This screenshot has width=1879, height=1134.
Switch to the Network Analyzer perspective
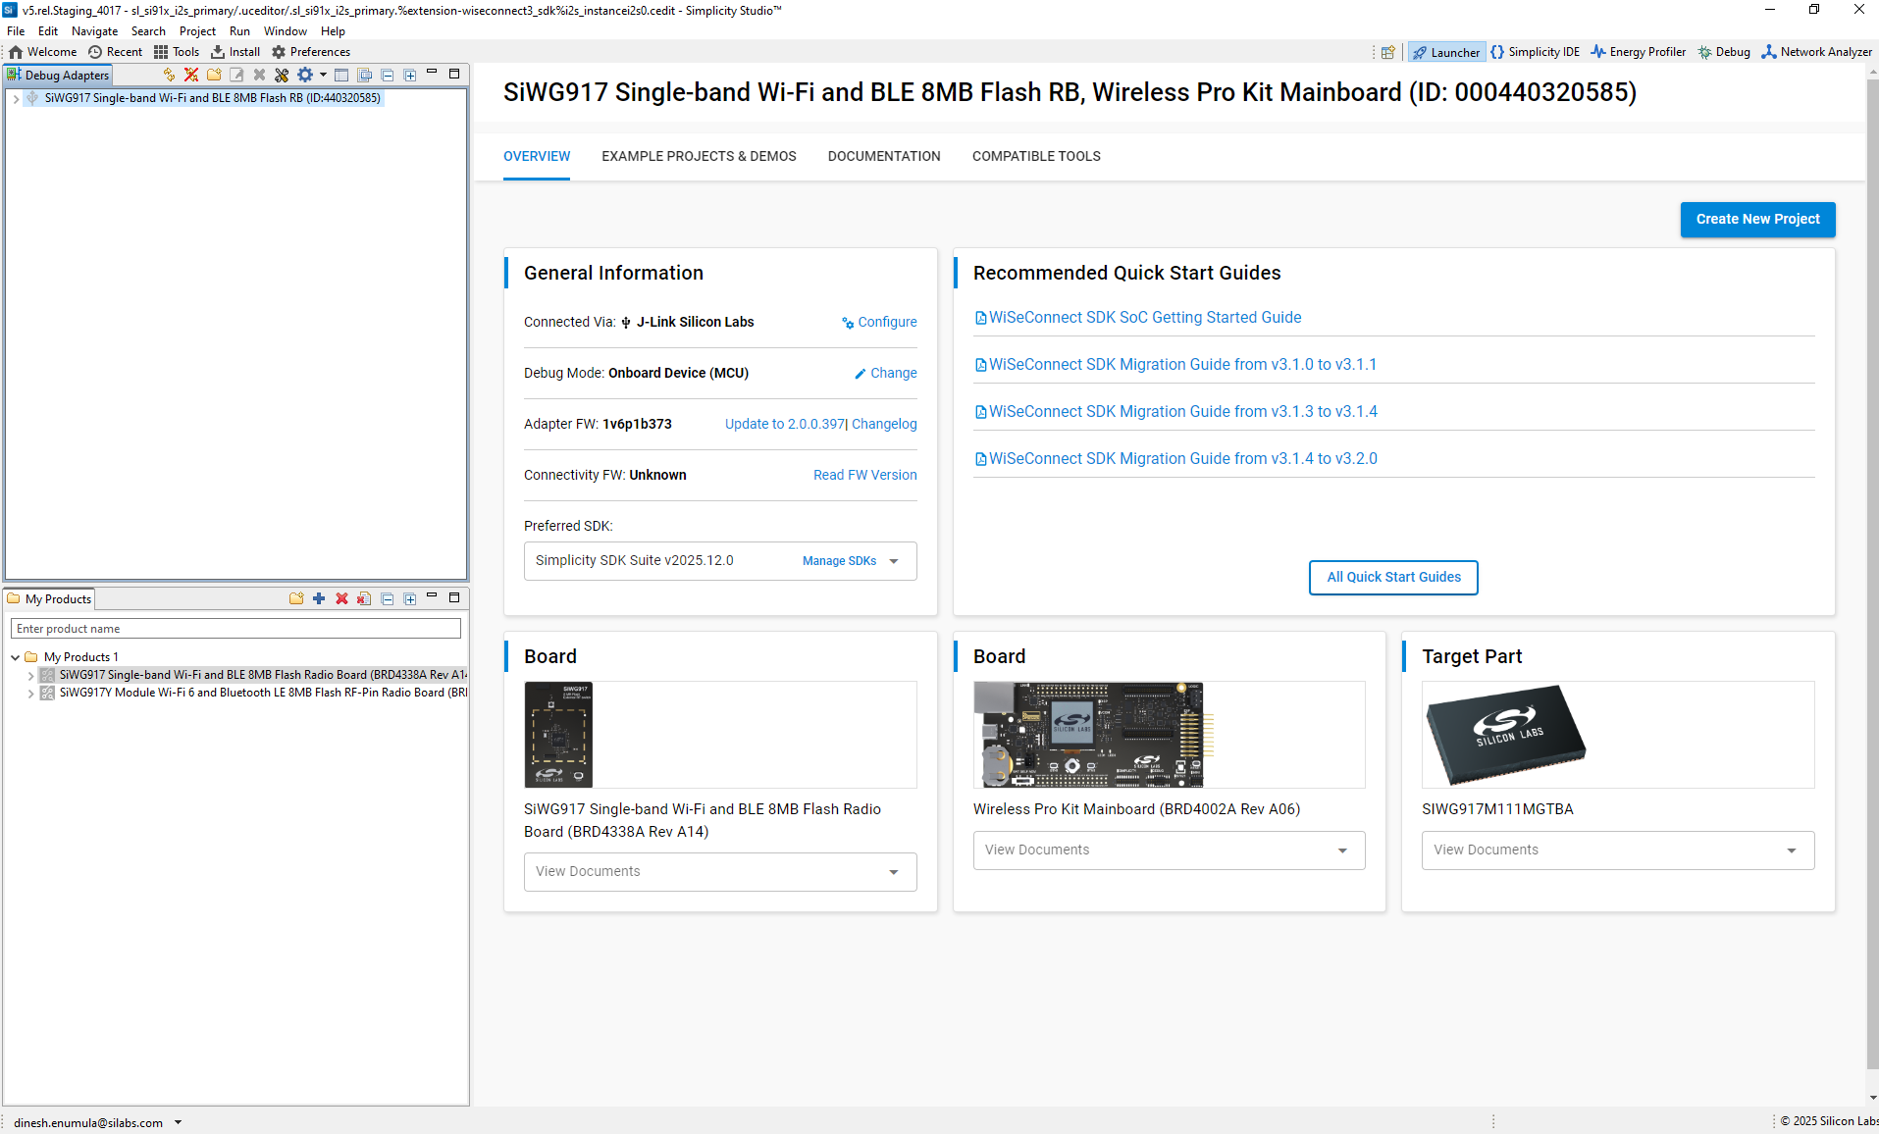pyautogui.click(x=1816, y=52)
